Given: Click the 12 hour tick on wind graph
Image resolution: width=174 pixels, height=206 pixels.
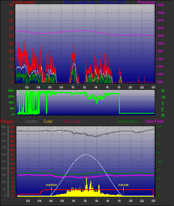Looking at the screenshot, I should 84,87.
